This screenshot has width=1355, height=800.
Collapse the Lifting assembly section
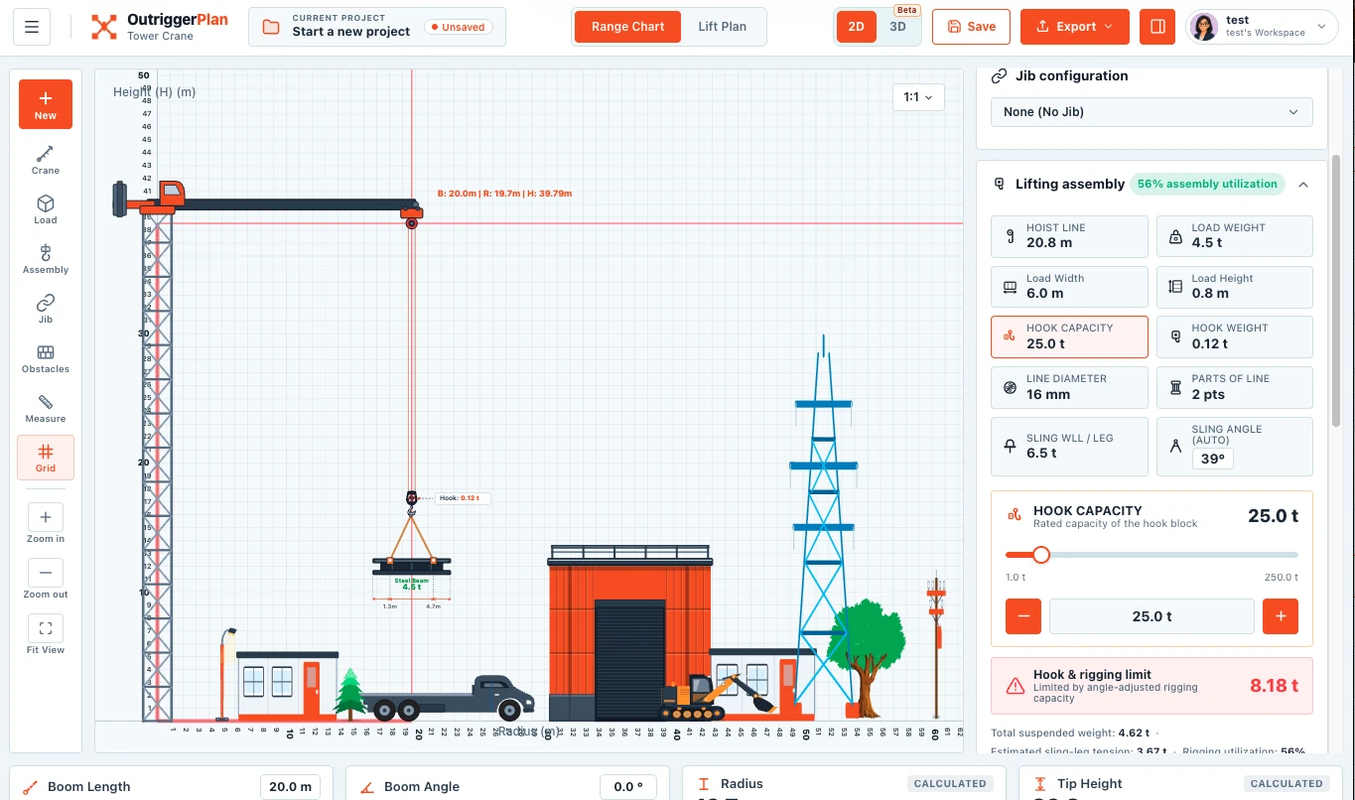pos(1302,184)
